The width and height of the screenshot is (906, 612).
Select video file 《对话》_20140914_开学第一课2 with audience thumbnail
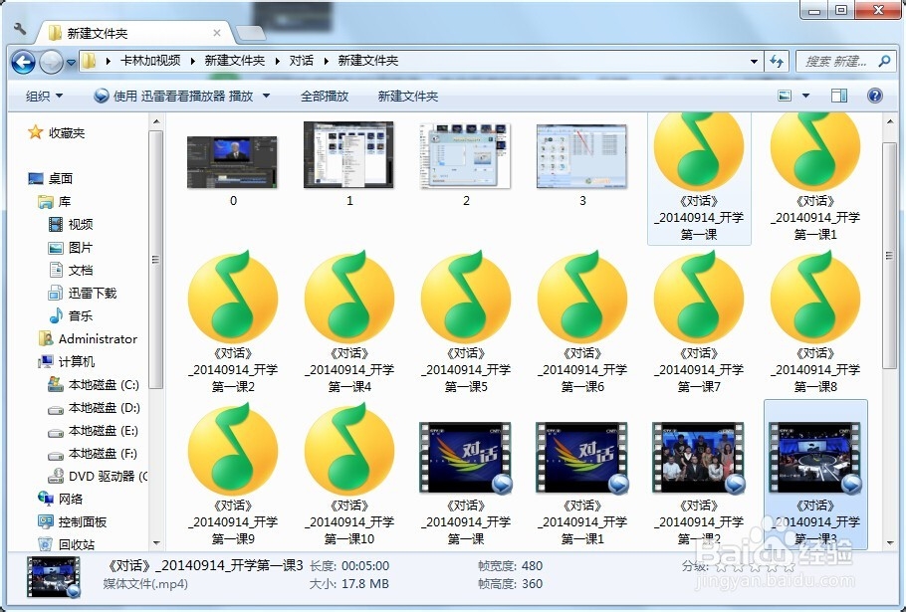[x=699, y=483]
